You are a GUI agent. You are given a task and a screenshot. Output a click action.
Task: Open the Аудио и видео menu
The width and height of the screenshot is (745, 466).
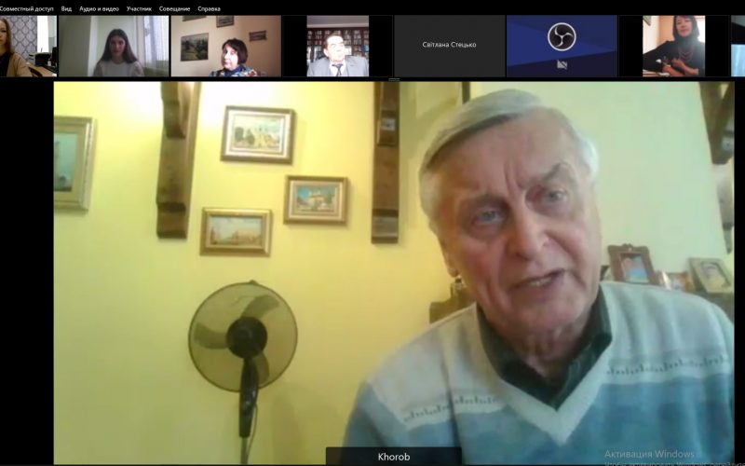99,8
